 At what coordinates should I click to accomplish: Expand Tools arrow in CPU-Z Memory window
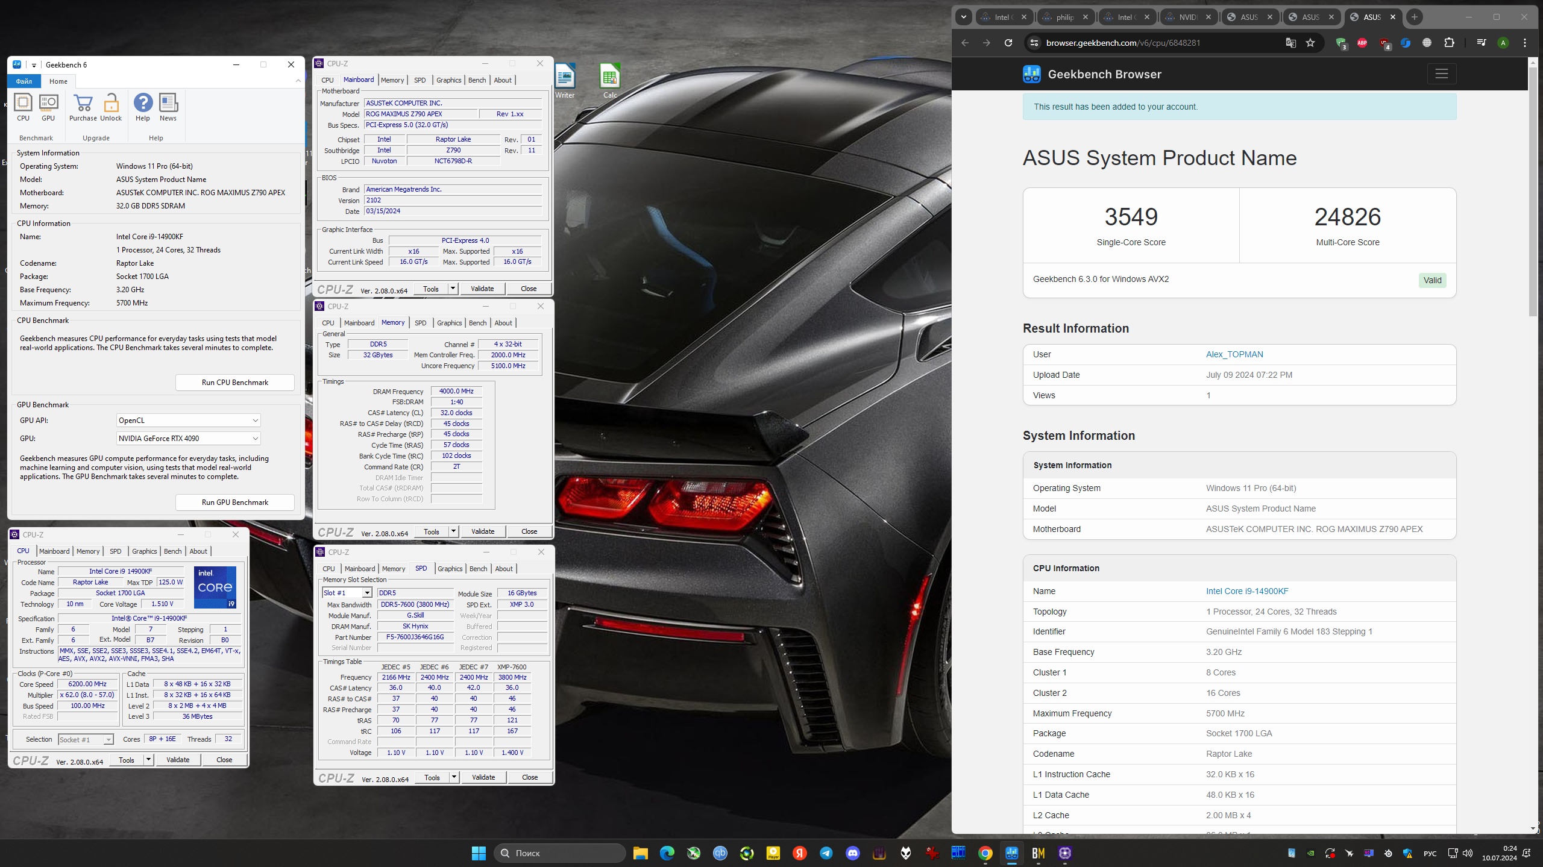[x=453, y=531]
